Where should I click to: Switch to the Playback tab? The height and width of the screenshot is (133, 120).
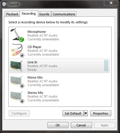12,14
